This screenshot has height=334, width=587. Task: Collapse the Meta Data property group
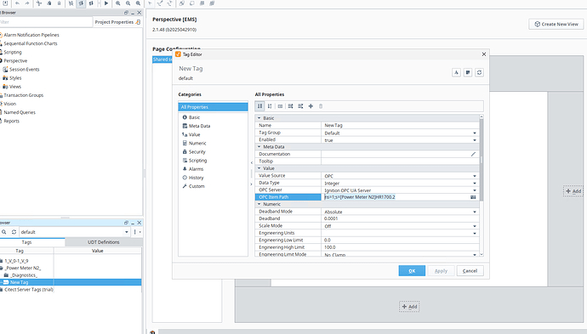click(x=259, y=147)
